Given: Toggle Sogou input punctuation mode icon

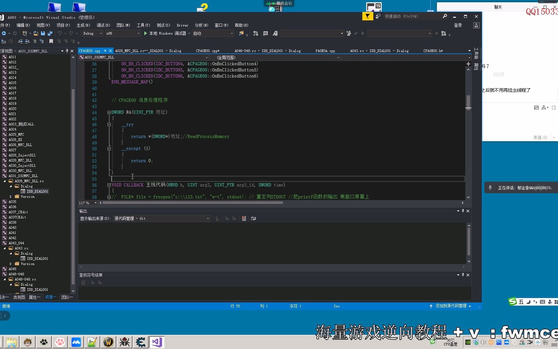Looking at the screenshot, I should [535, 302].
